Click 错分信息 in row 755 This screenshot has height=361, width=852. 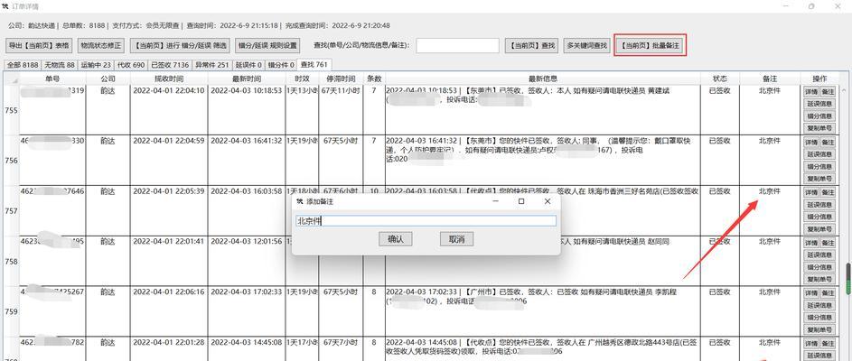tap(819, 116)
